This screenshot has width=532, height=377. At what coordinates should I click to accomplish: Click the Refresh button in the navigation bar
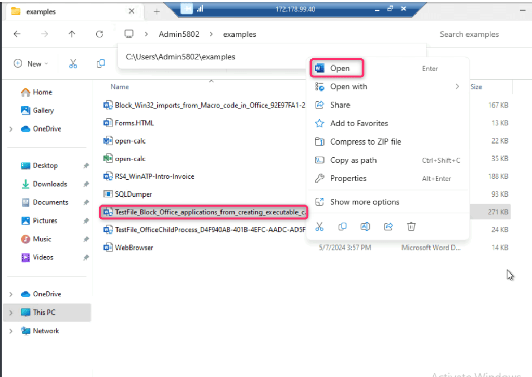100,34
